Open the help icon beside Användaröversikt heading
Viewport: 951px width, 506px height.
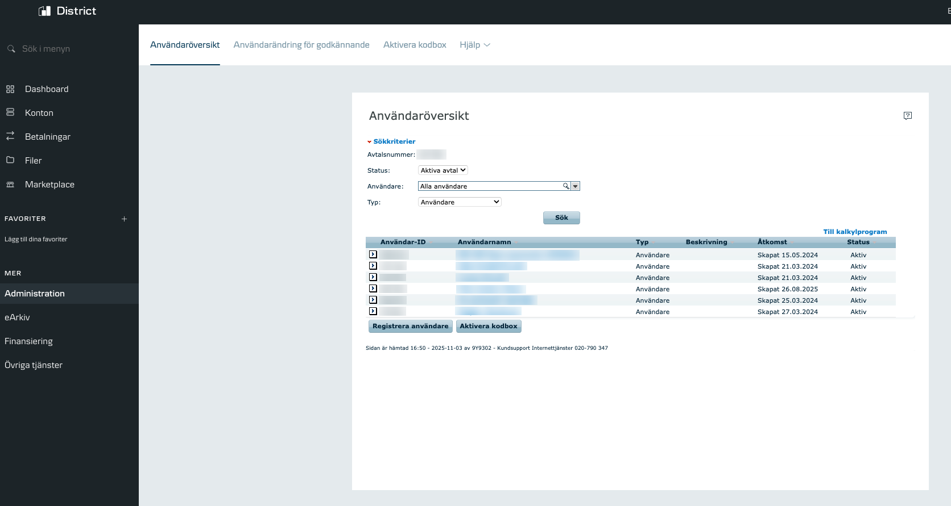908,116
